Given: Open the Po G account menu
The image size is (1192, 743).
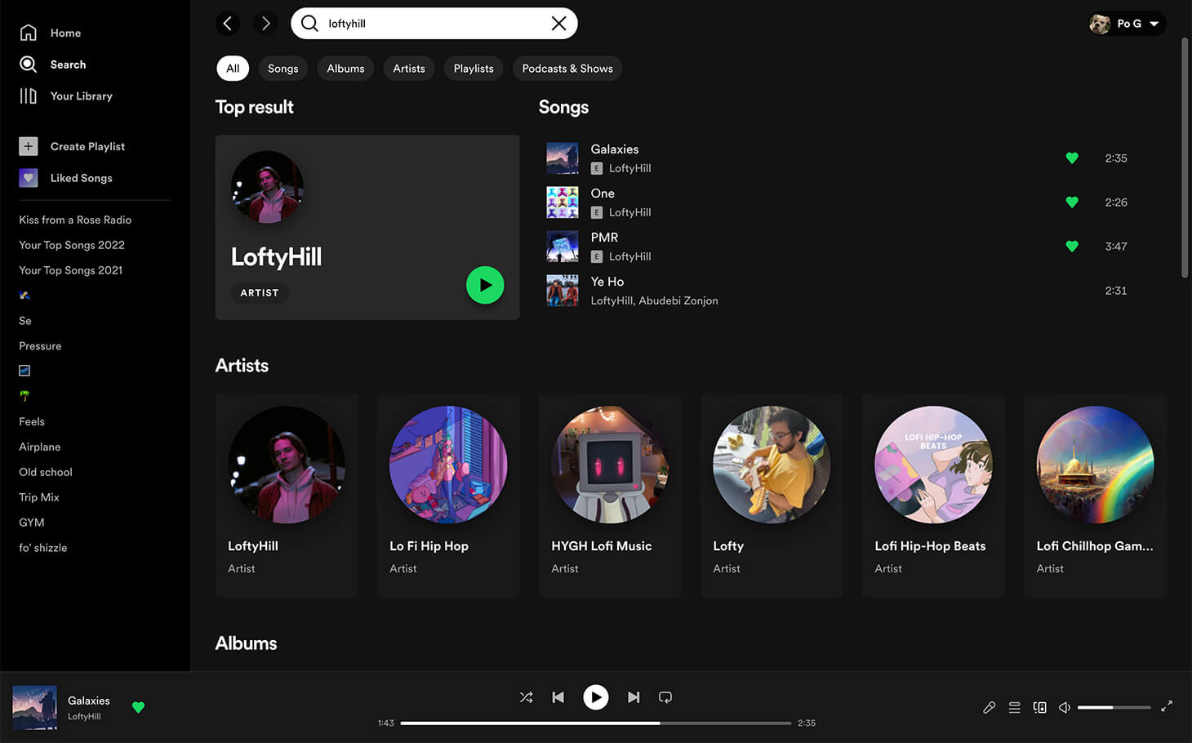Looking at the screenshot, I should [1127, 24].
